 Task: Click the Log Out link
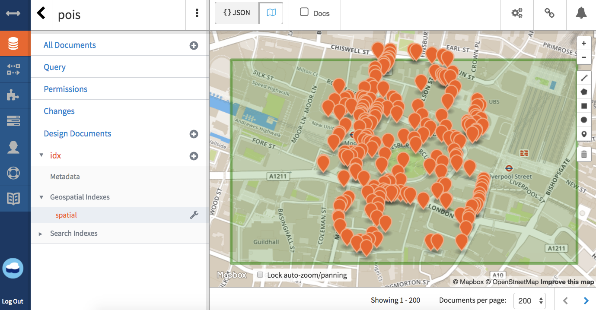pos(13,301)
